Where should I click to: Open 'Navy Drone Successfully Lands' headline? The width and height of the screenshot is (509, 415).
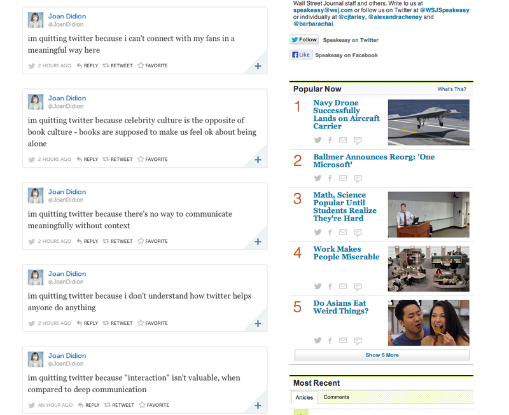click(346, 114)
